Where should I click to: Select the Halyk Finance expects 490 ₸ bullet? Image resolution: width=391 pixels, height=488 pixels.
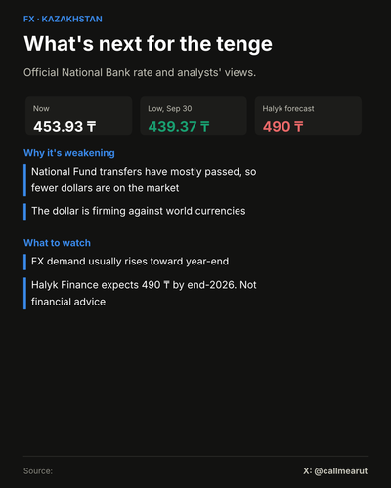144,293
